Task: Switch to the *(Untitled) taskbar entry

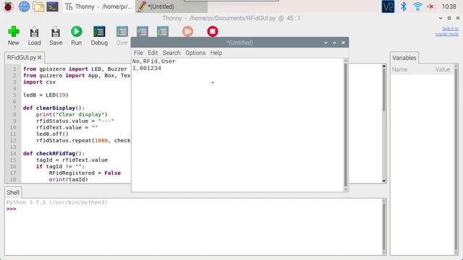Action: 171,6
